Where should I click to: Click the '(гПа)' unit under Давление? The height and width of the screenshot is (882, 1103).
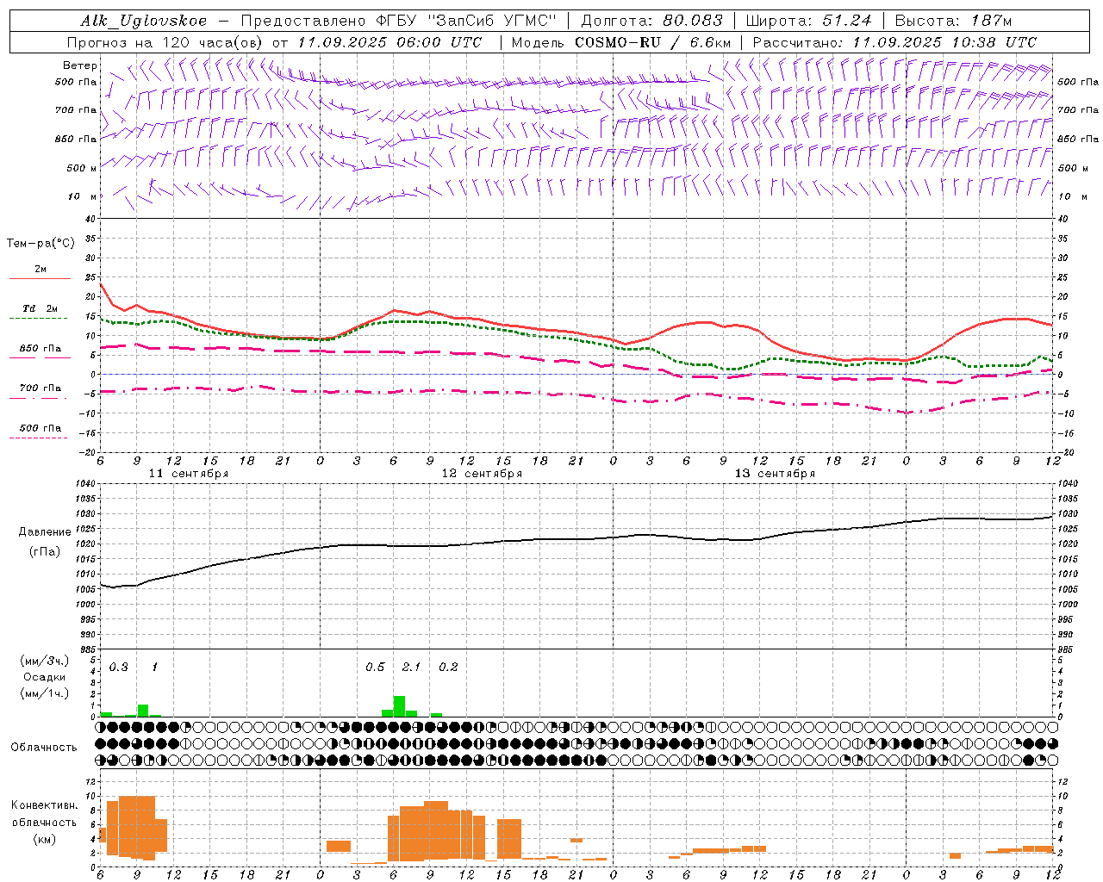[x=45, y=552]
